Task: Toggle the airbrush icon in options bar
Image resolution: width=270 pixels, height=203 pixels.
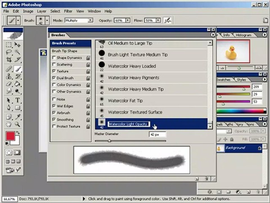Action: click(167, 20)
